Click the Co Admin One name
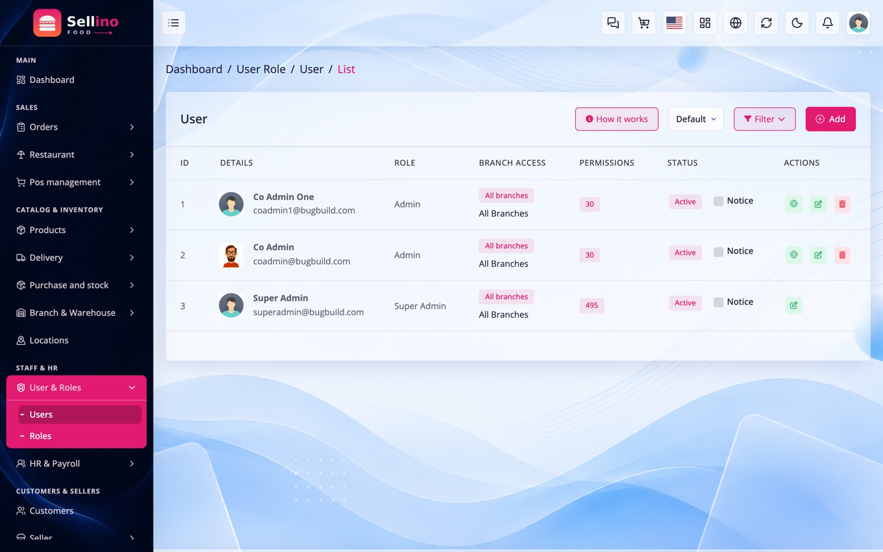This screenshot has height=552, width=883. tap(283, 197)
